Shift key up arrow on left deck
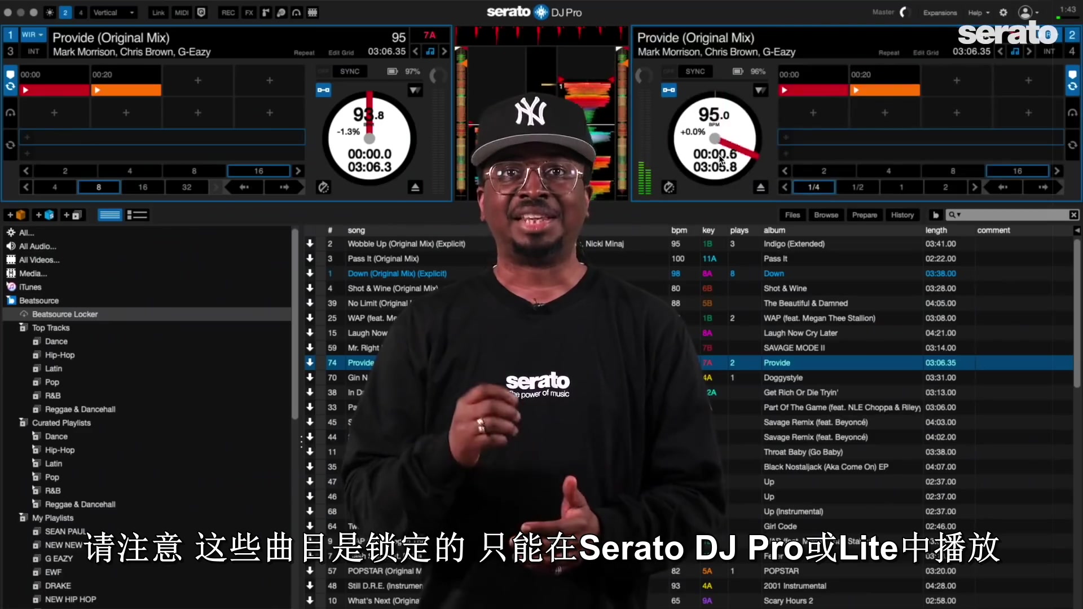 point(444,51)
